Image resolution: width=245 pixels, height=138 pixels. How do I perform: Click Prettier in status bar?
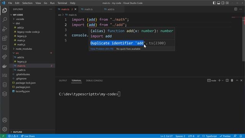tap(225, 136)
